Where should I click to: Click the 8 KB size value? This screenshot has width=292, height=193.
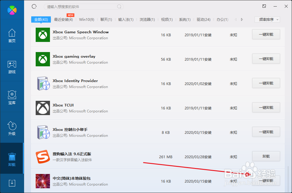166,132
